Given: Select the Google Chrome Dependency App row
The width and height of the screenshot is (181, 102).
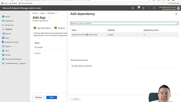Looking at the screenshot, I should point(124,35).
